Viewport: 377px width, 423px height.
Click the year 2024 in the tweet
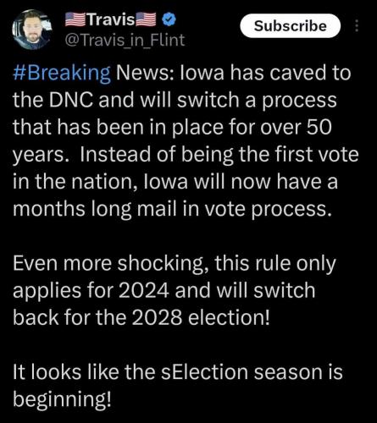pyautogui.click(x=143, y=291)
